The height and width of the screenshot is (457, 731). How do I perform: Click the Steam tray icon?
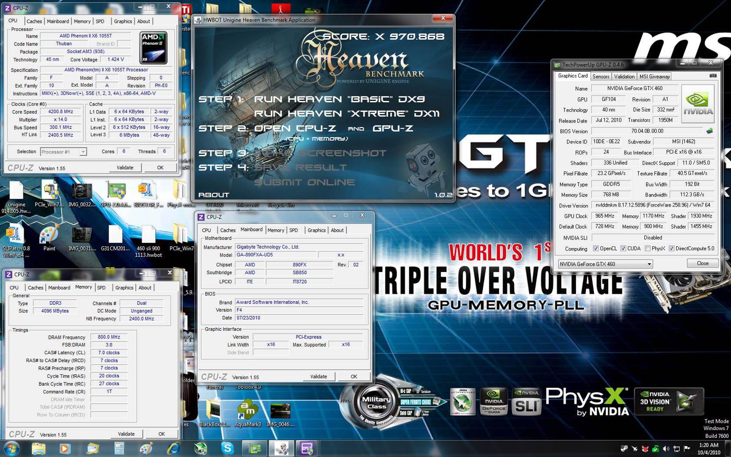pyautogui.click(x=624, y=449)
